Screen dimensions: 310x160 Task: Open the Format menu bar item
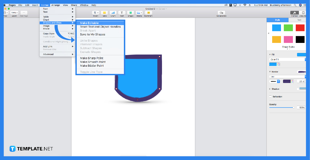tap(45, 5)
